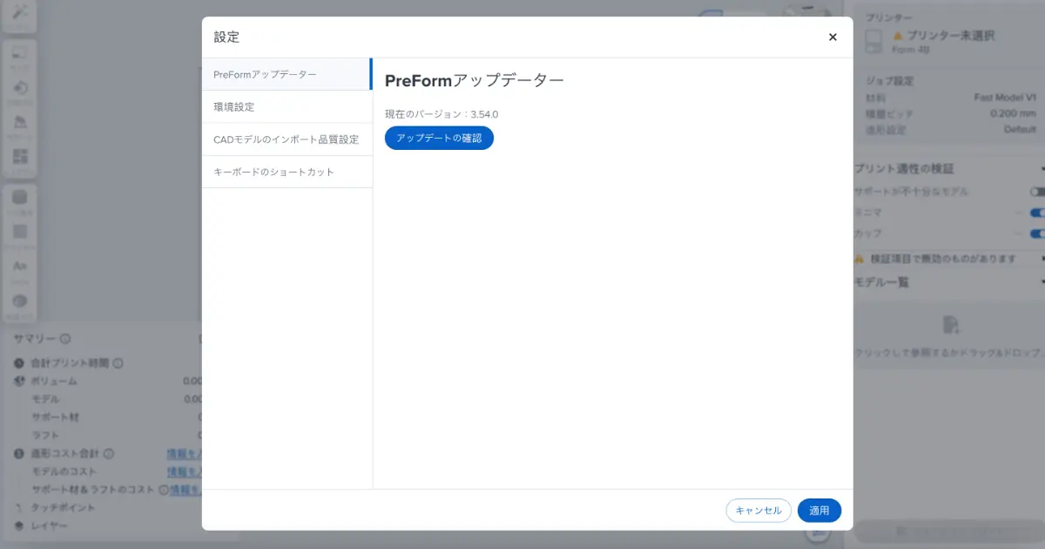Click the 設定 dialog title
This screenshot has height=549, width=1045.
point(226,37)
